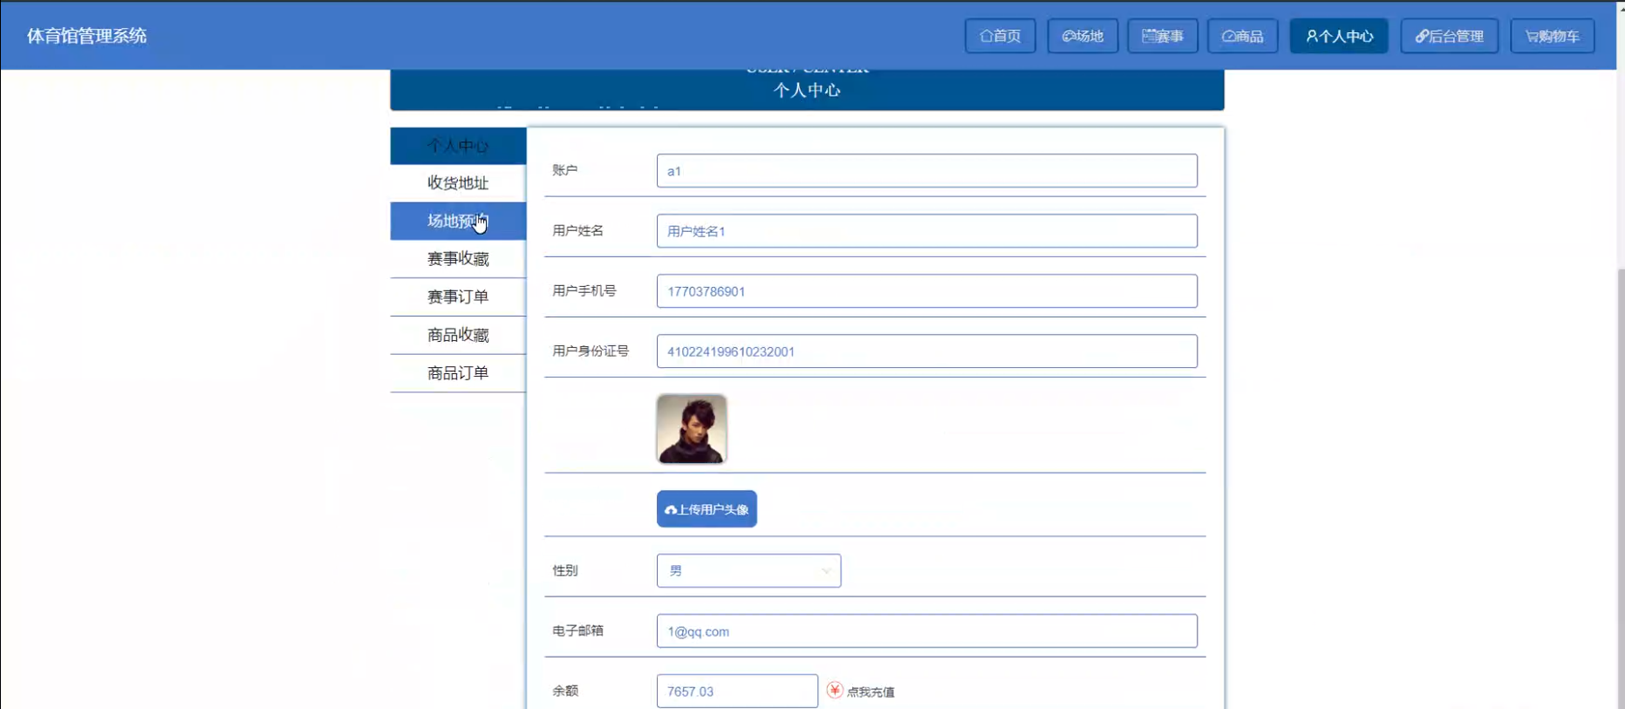1625x709 pixels.
Task: Click the 体育馆管理系统 site title
Action: (x=86, y=36)
